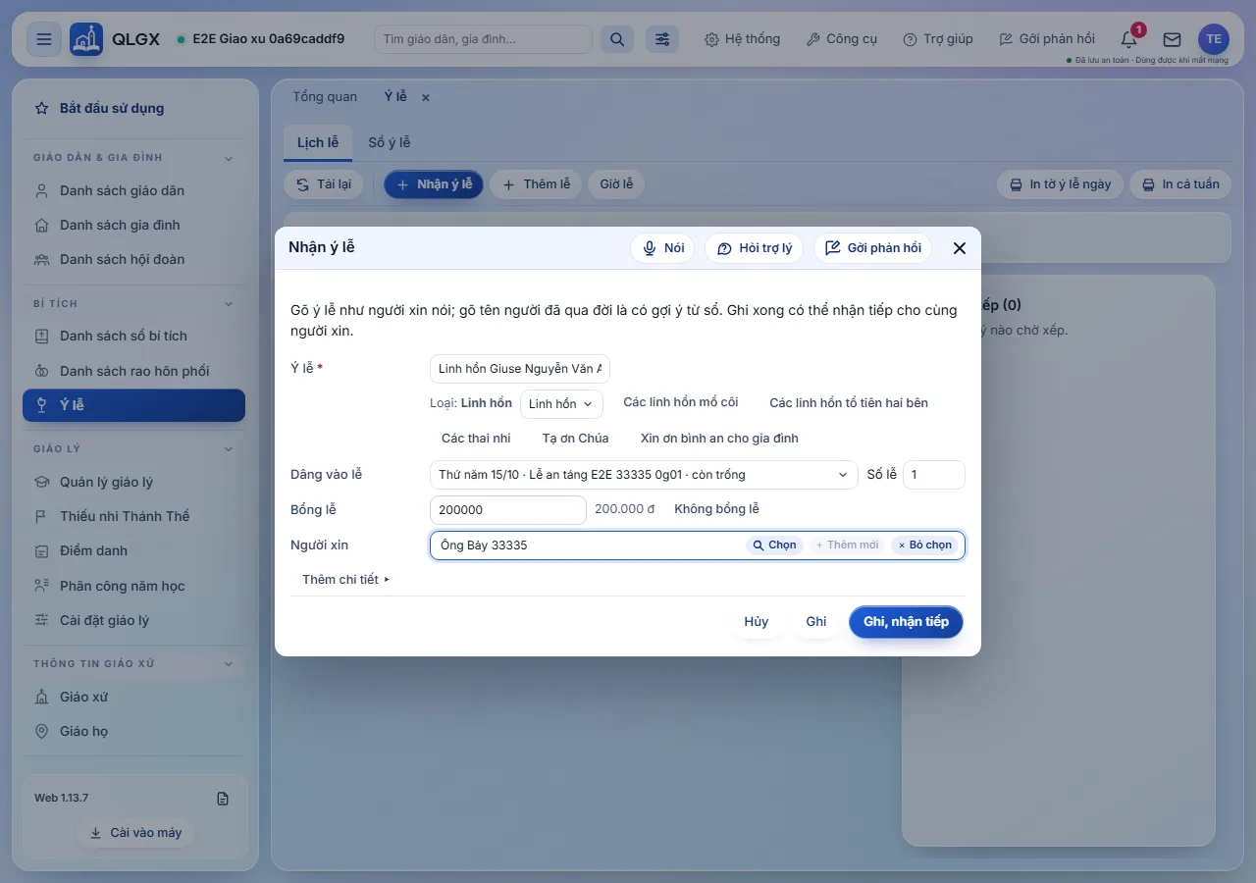This screenshot has width=1256, height=883.
Task: Click Cài vào máy install button
Action: pos(135,833)
